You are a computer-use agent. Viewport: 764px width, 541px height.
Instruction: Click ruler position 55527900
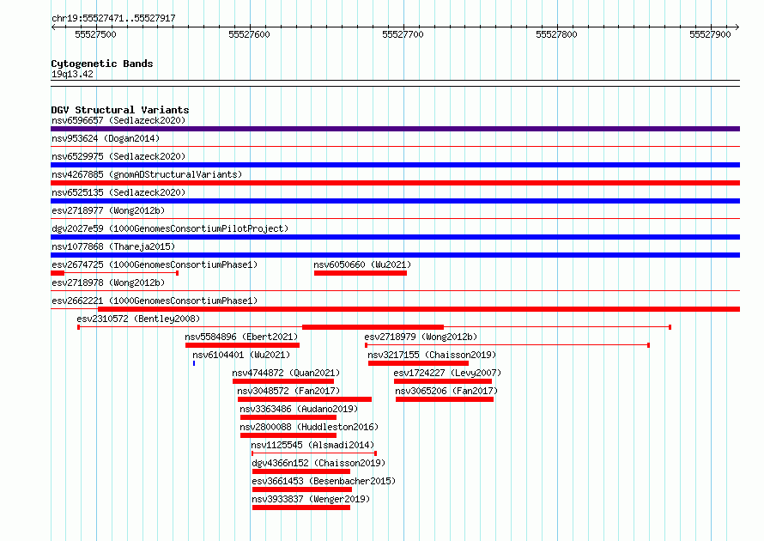coord(710,34)
